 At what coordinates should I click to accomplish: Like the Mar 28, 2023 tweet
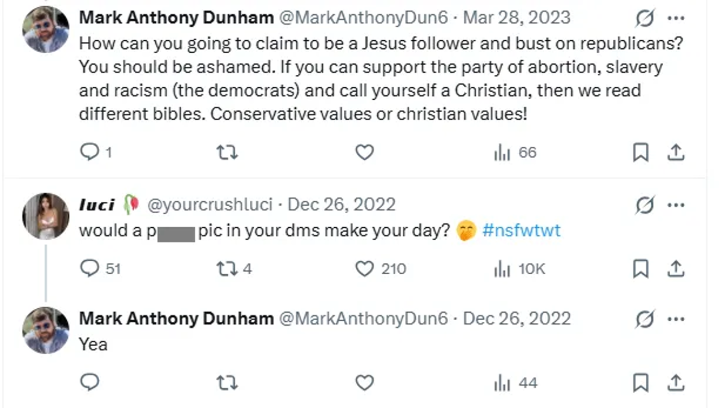click(x=364, y=152)
